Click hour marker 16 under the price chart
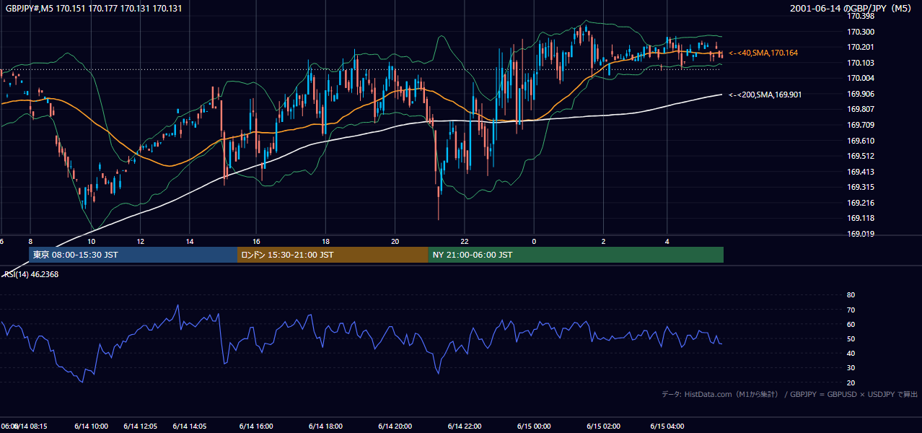This screenshot has width=922, height=433. pyautogui.click(x=256, y=241)
